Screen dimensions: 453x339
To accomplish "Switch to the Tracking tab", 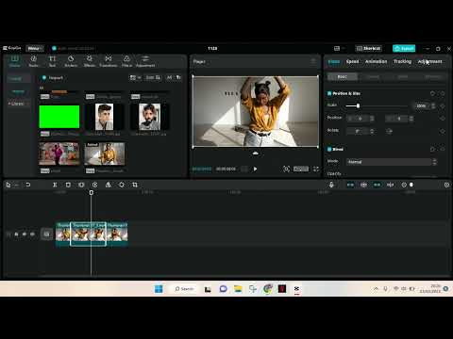I will tap(402, 61).
